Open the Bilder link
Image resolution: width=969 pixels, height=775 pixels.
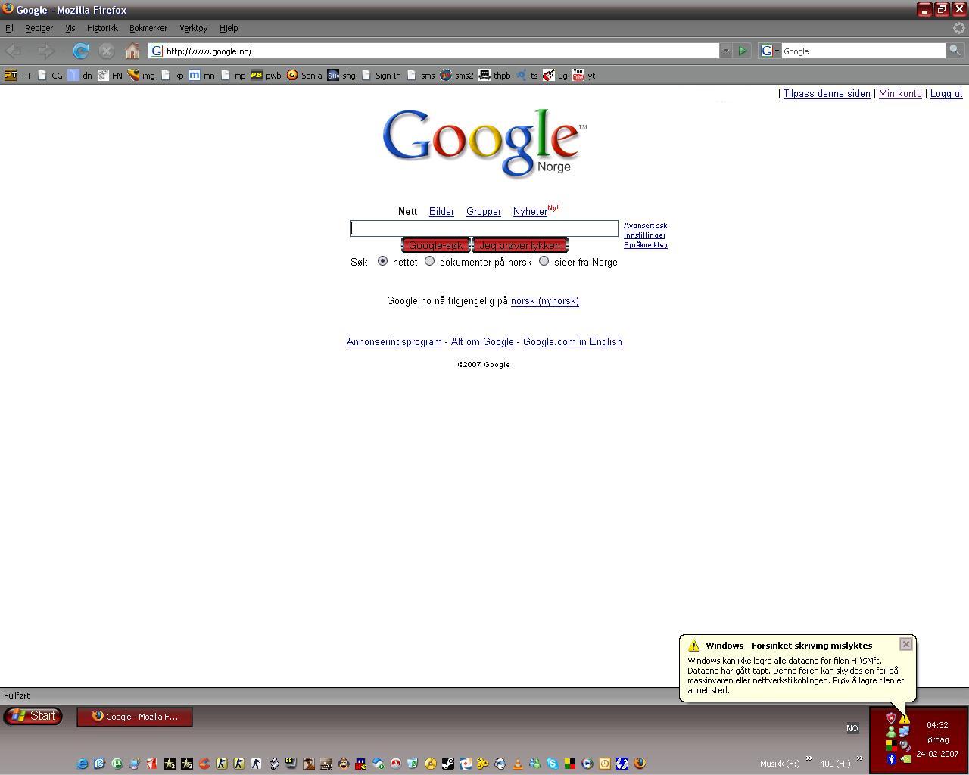coord(441,212)
